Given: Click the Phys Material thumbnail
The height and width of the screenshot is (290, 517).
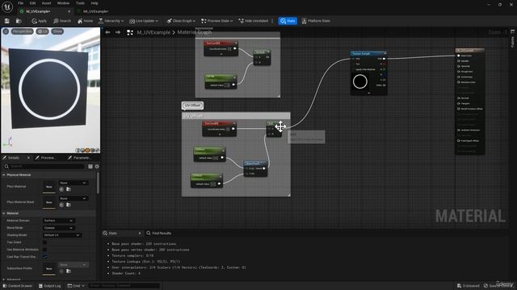Looking at the screenshot, I should pyautogui.click(x=49, y=187).
